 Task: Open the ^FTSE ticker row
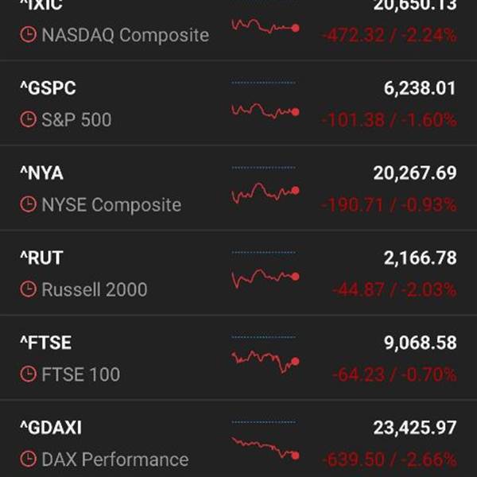(x=238, y=358)
